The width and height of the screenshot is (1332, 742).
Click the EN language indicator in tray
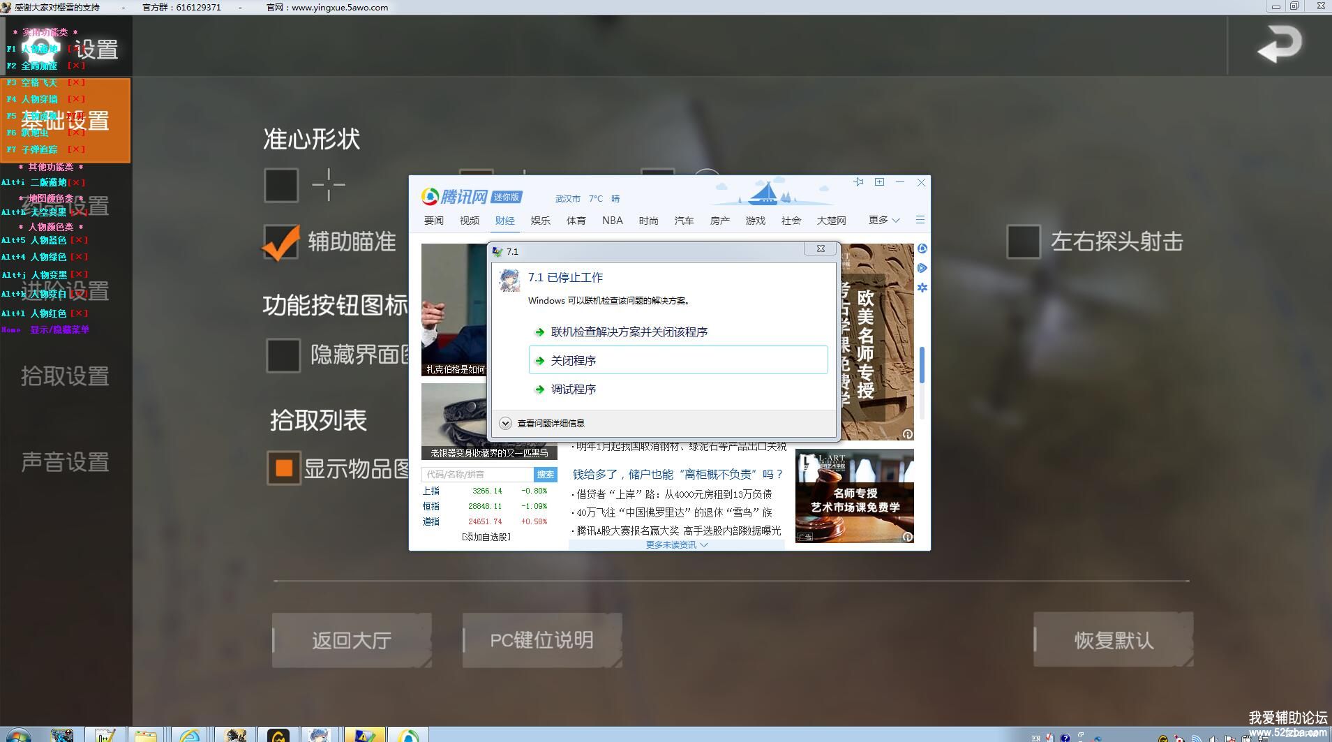[1035, 738]
